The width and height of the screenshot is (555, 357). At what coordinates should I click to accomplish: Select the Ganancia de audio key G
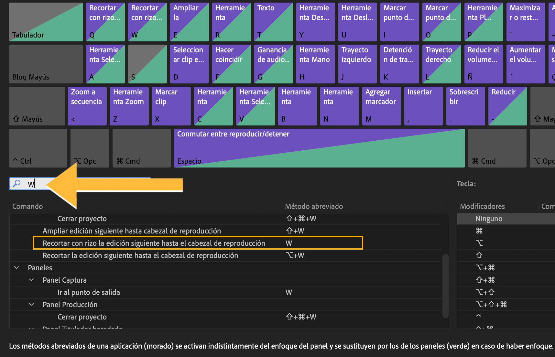[273, 64]
